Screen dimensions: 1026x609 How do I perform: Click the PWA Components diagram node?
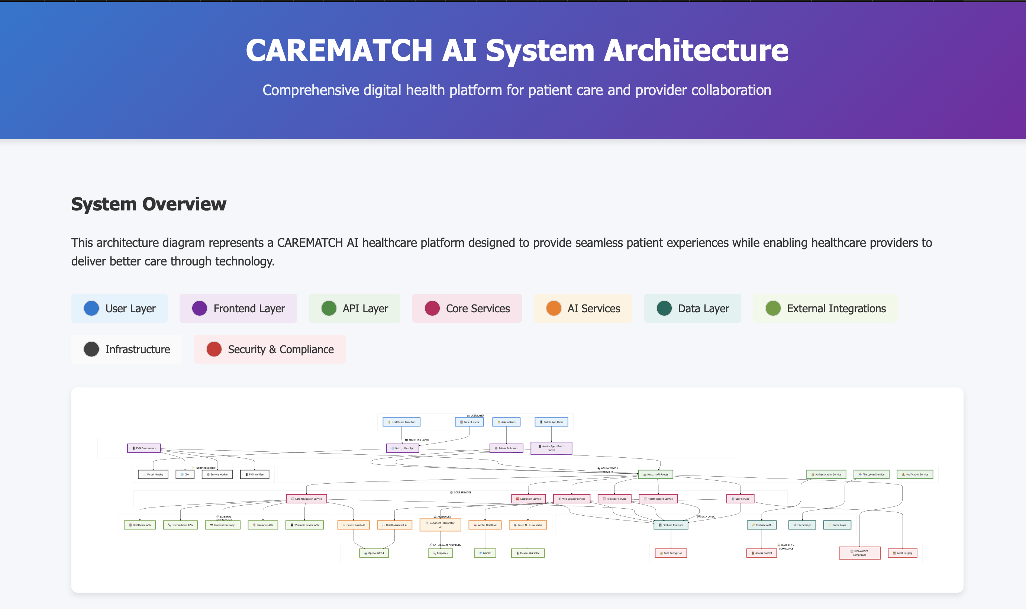[x=143, y=448]
